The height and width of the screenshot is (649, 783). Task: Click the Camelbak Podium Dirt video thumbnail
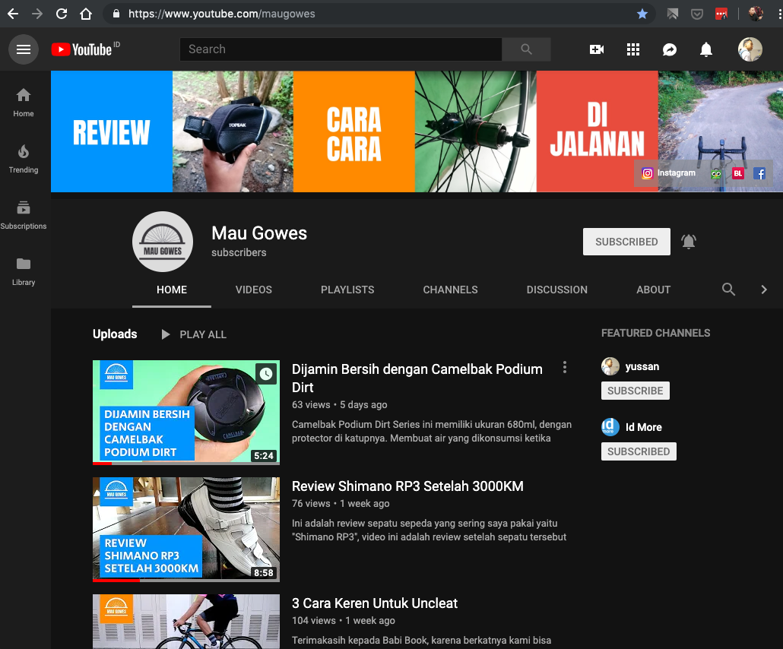[186, 413]
